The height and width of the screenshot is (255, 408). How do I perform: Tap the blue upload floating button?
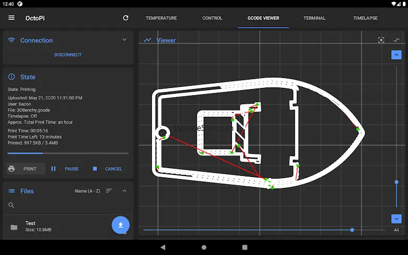click(120, 225)
